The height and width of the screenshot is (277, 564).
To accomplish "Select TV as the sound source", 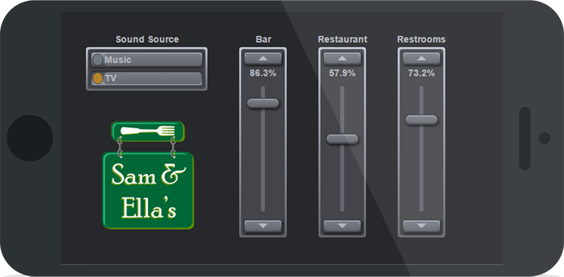I will (x=147, y=78).
